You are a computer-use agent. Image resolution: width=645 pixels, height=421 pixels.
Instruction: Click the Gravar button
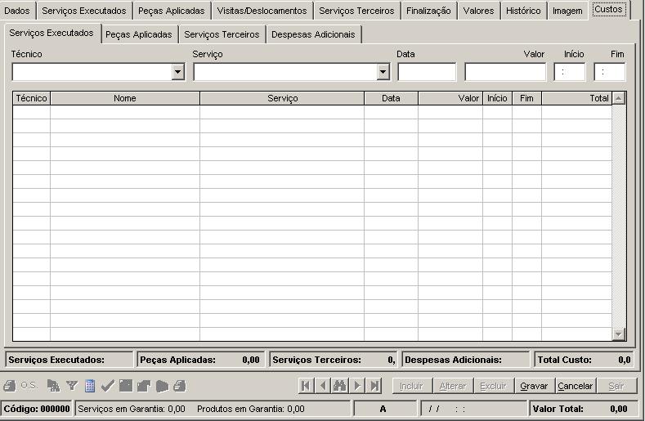(x=534, y=386)
